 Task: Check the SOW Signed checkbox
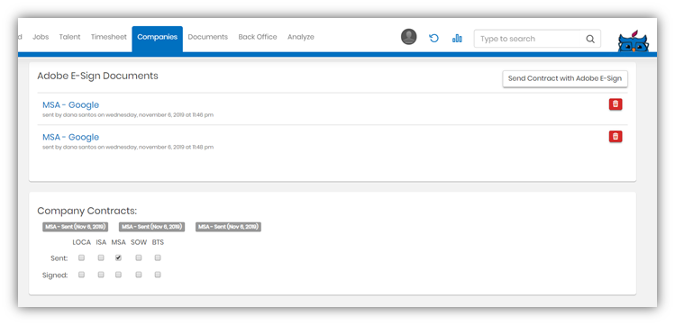(138, 275)
